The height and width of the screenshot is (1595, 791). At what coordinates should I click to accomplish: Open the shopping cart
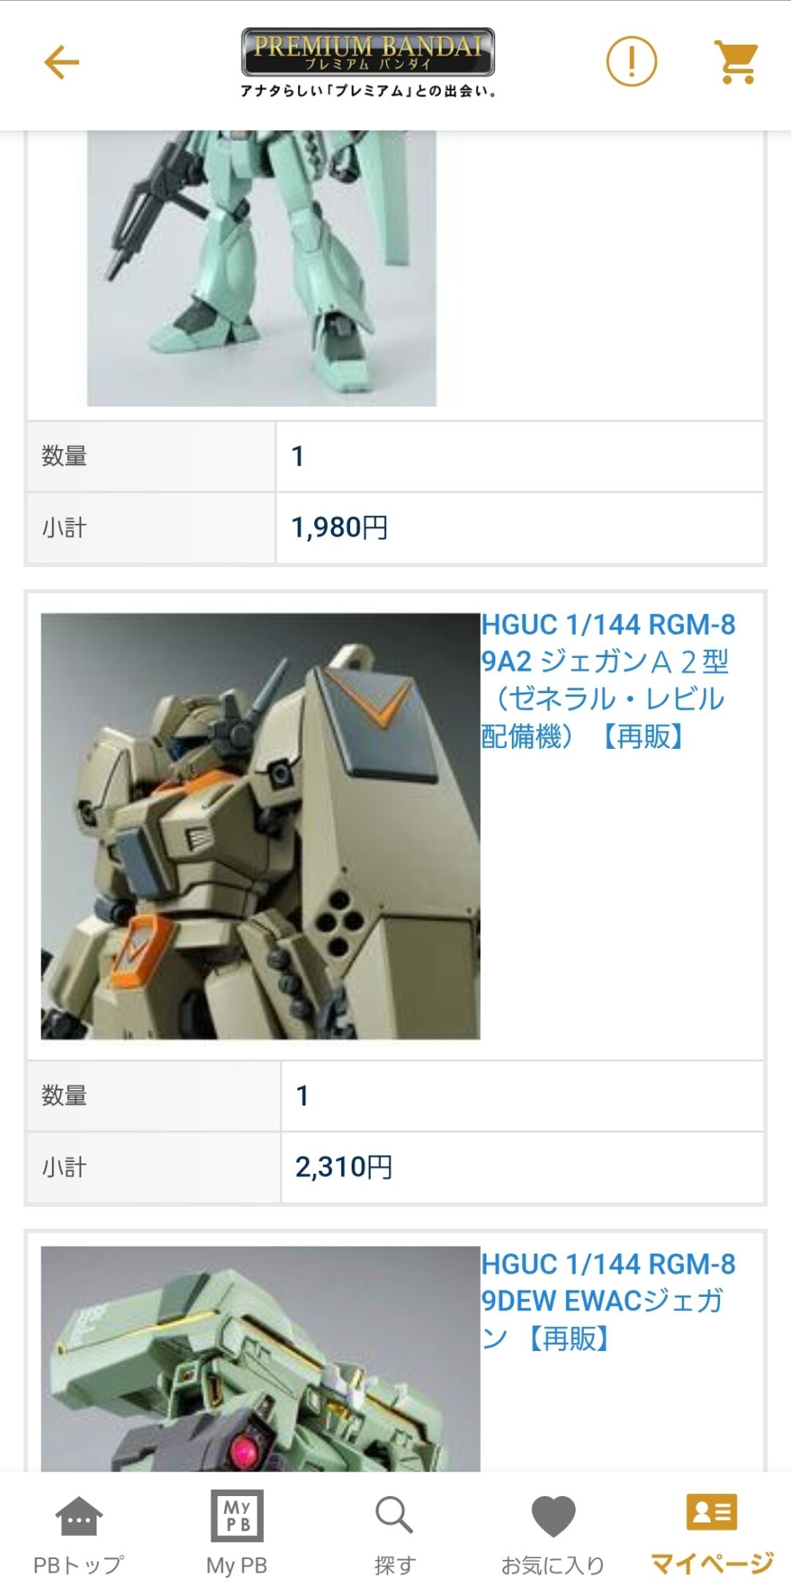[737, 62]
